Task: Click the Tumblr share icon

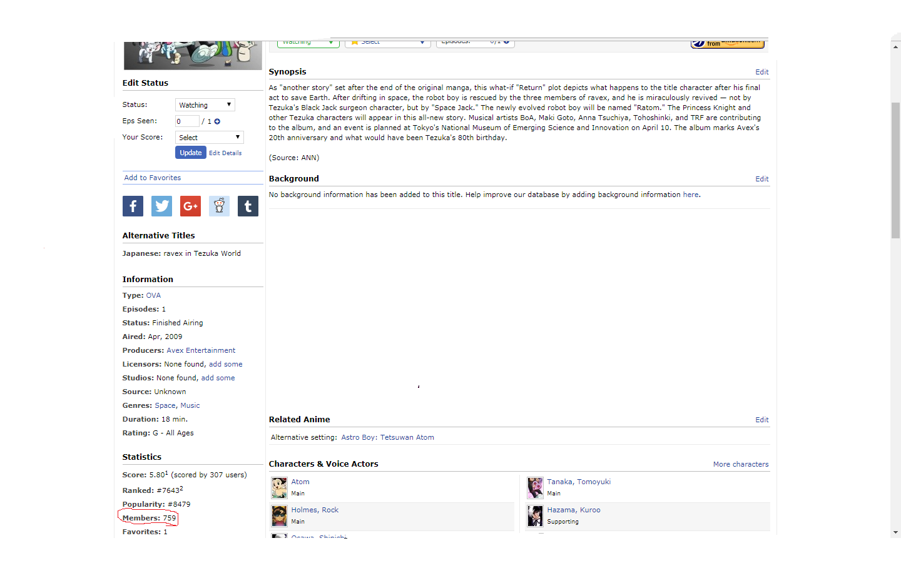Action: [x=248, y=206]
